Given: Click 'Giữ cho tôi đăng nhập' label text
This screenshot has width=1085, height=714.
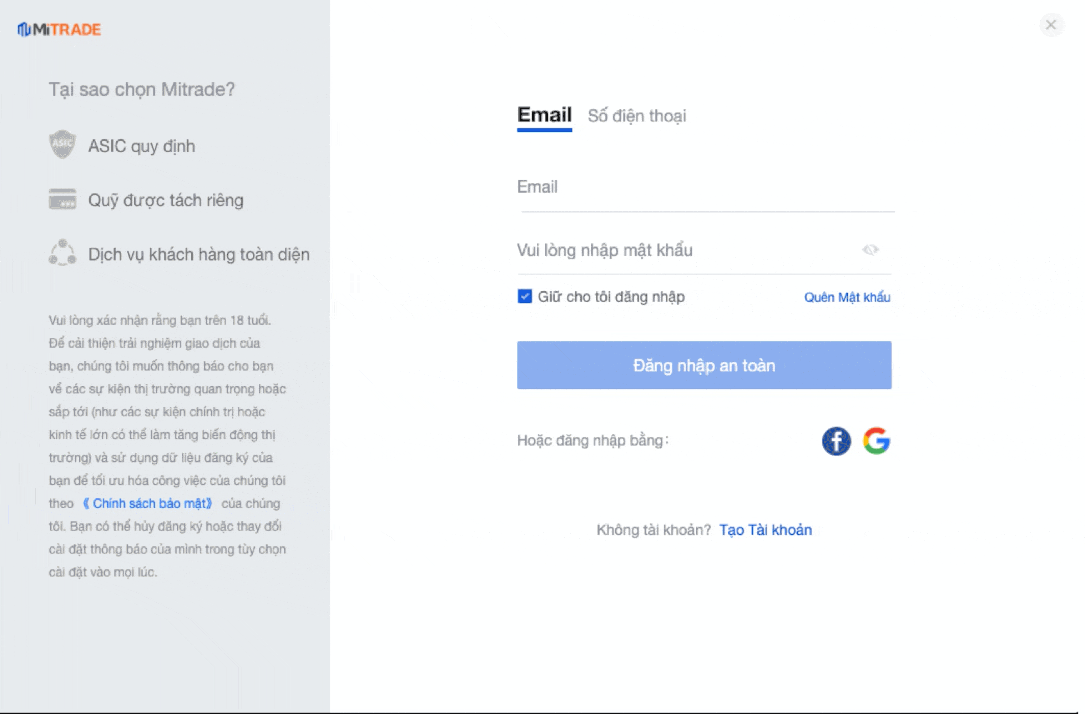Looking at the screenshot, I should pyautogui.click(x=611, y=297).
